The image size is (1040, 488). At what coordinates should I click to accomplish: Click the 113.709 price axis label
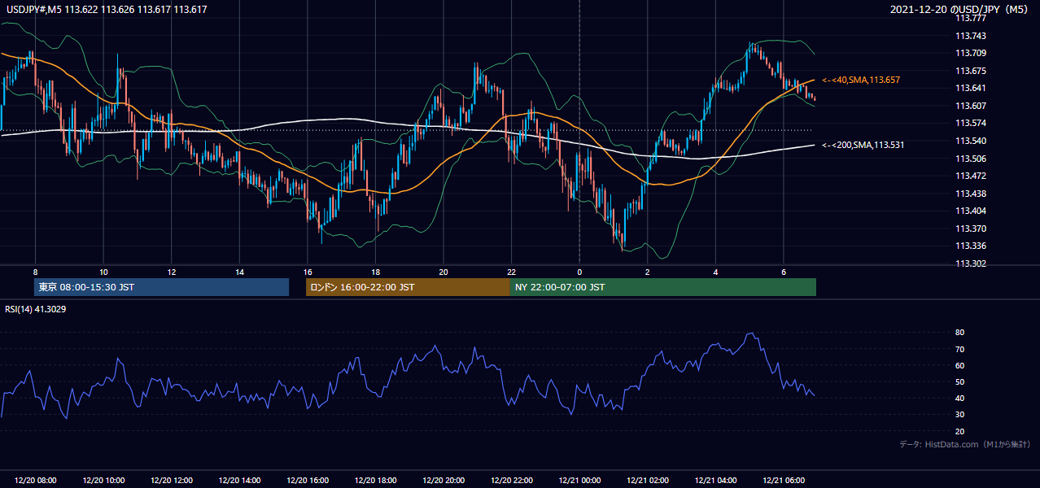pyautogui.click(x=971, y=53)
